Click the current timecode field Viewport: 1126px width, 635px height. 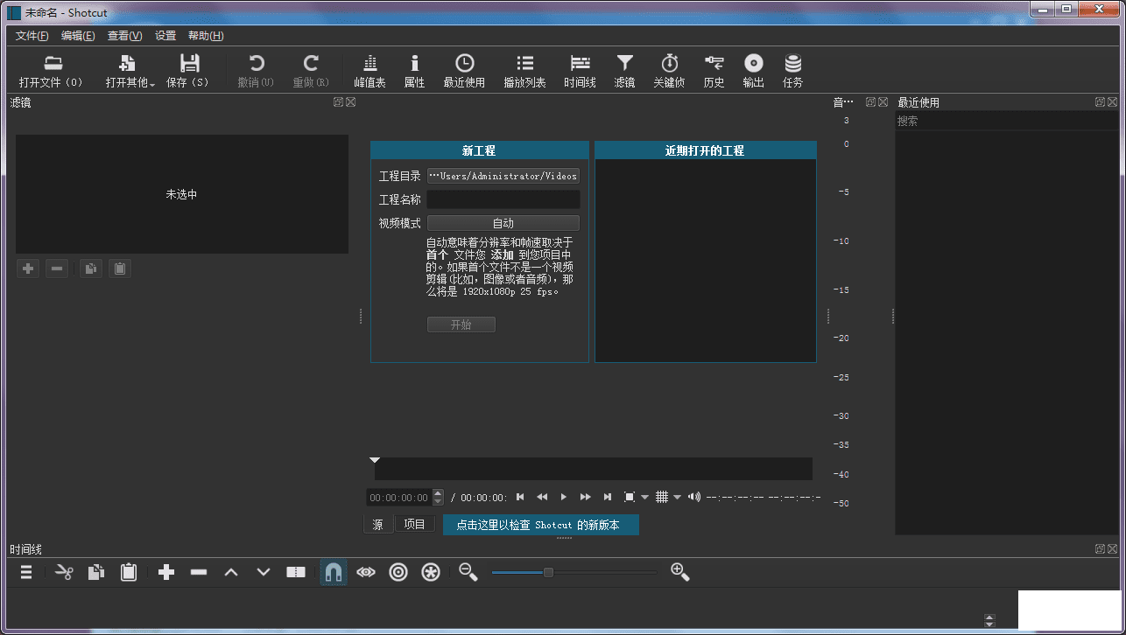click(x=399, y=498)
